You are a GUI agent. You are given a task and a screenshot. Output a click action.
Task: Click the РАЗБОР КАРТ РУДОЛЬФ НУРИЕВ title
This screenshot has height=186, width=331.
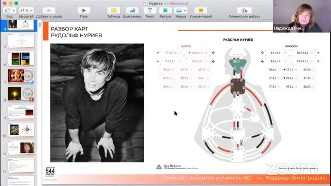click(77, 32)
